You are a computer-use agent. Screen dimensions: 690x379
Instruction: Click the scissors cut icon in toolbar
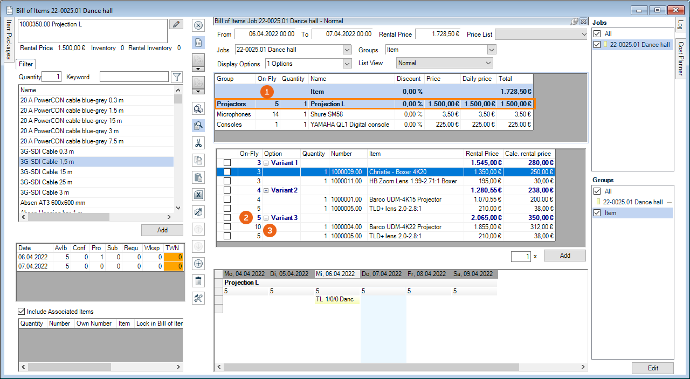[x=198, y=143]
